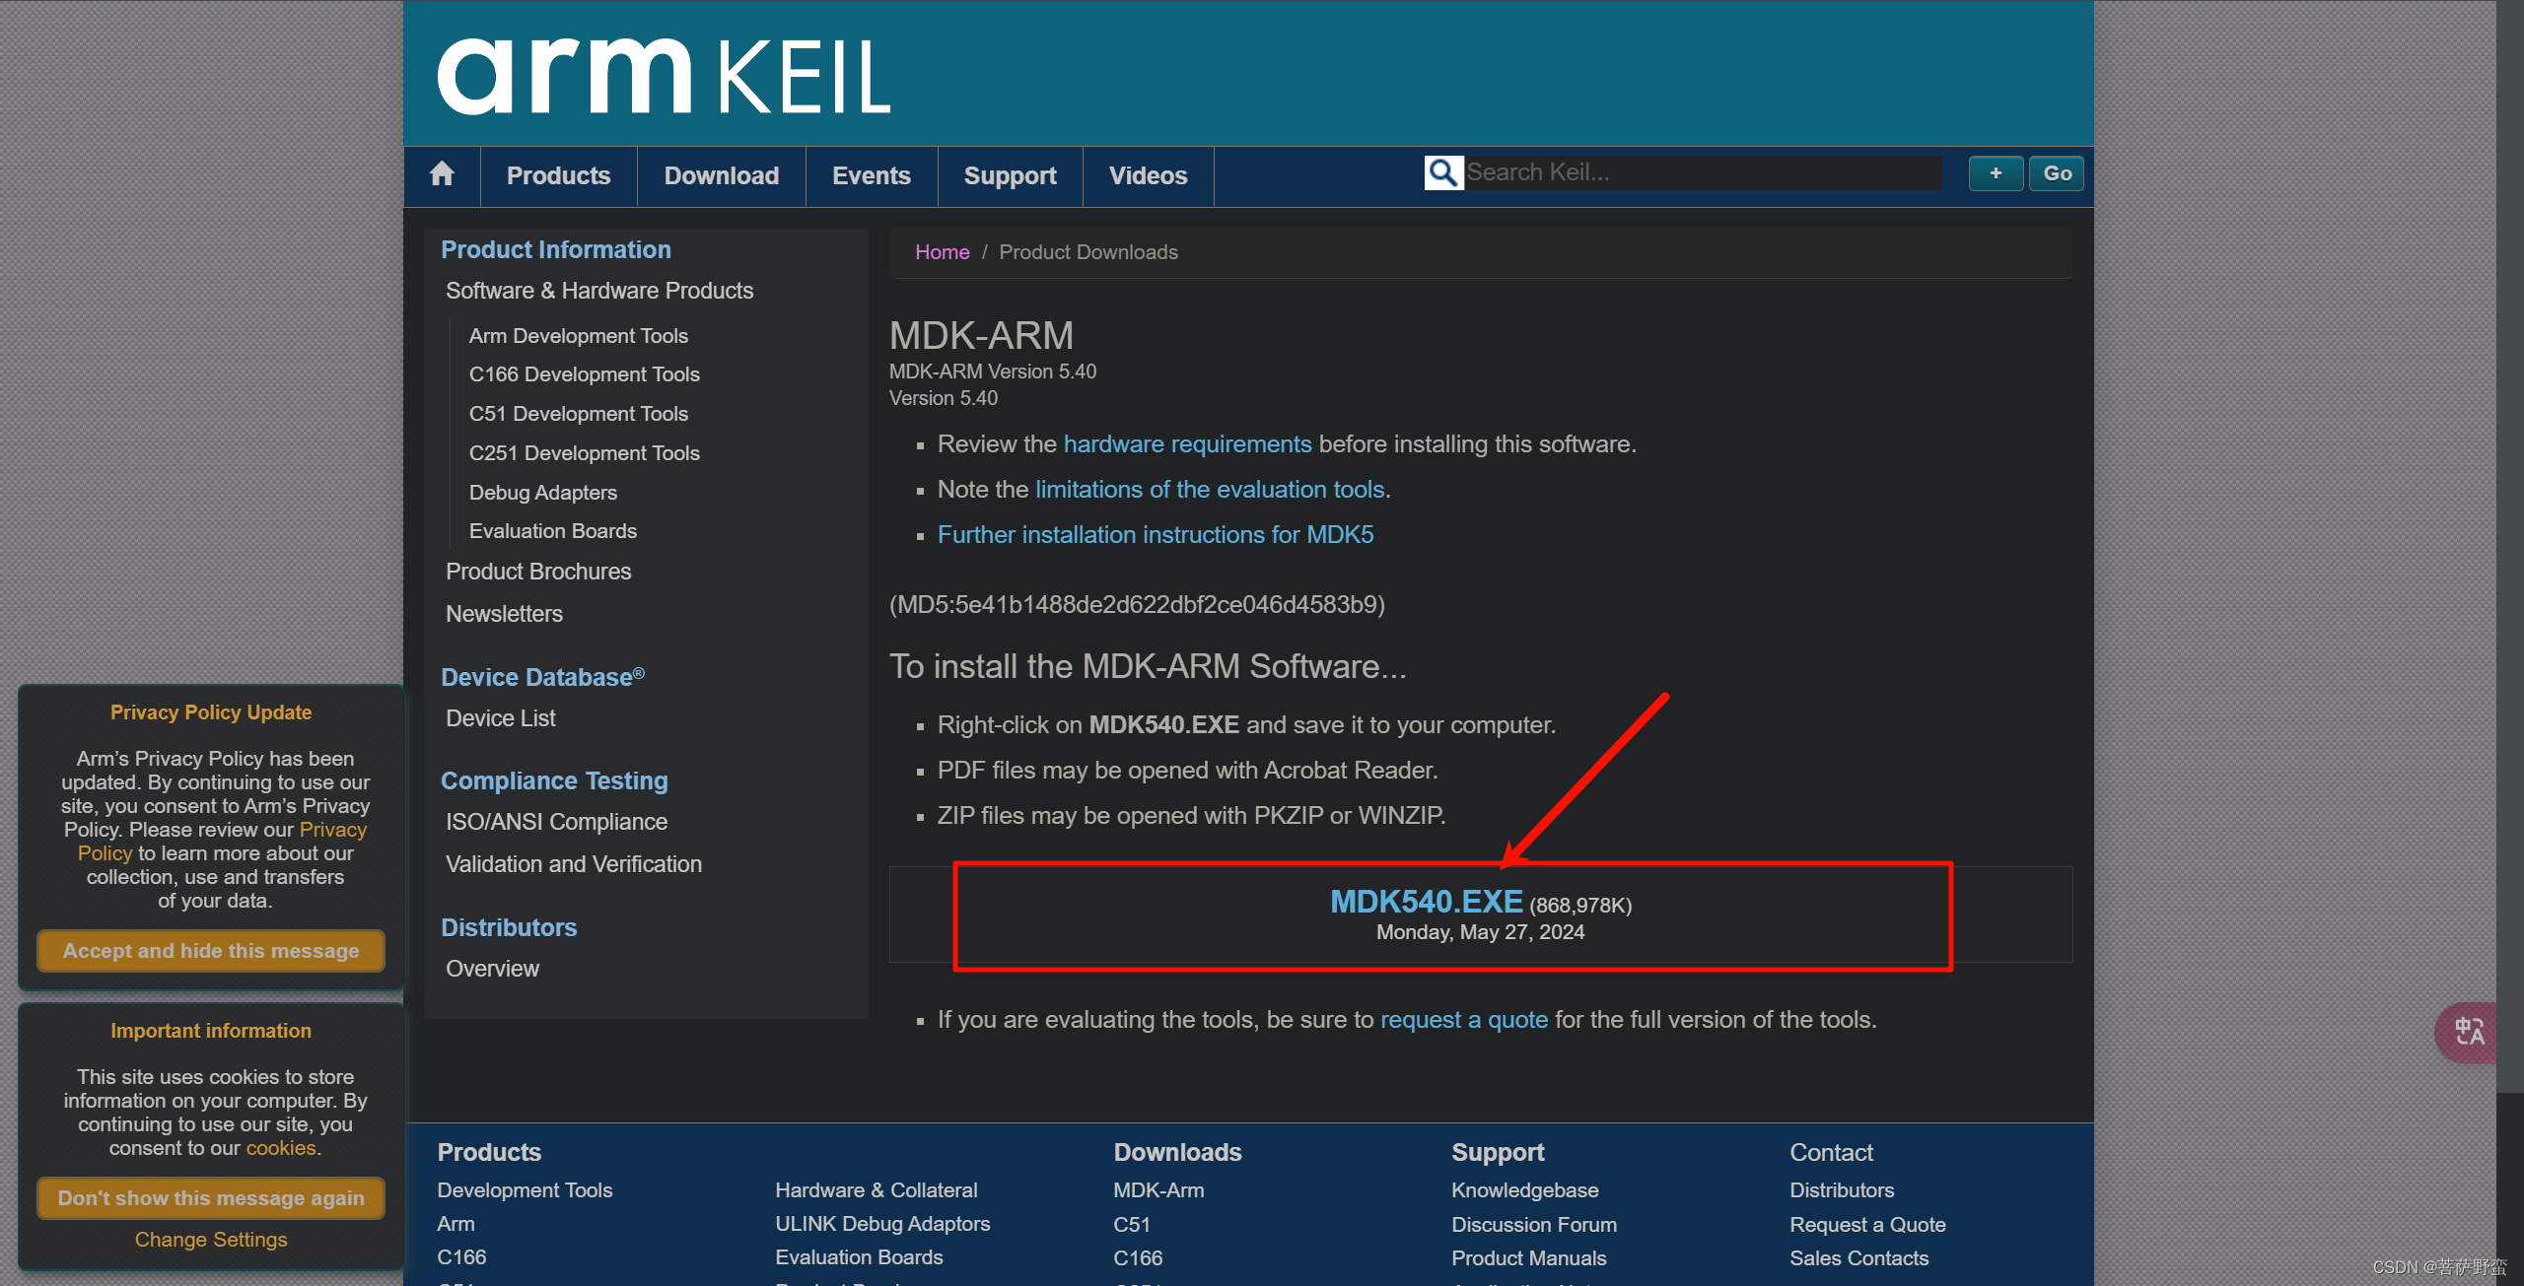Screen dimensions: 2524x1286
Task: Click request a quote link
Action: [1464, 1020]
